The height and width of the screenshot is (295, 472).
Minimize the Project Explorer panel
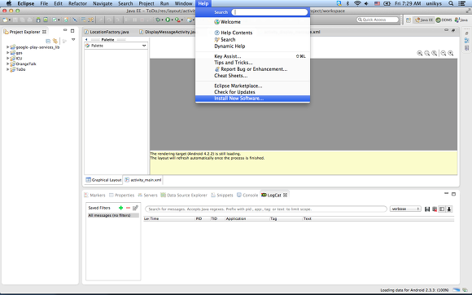click(x=65, y=30)
